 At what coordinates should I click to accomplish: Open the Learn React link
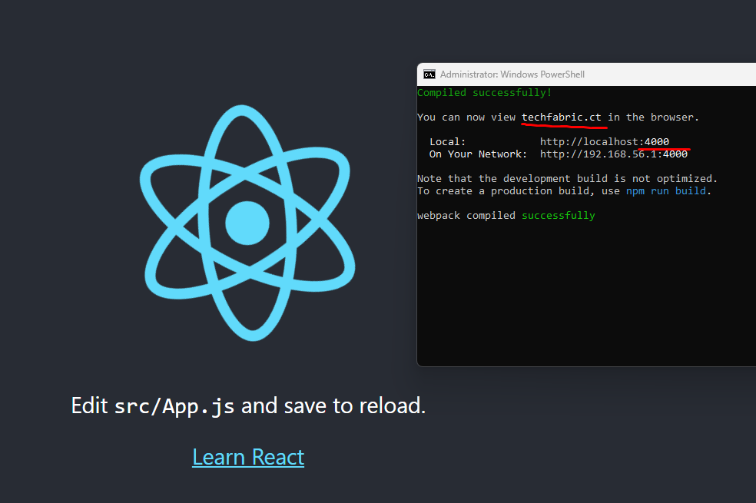tap(248, 457)
